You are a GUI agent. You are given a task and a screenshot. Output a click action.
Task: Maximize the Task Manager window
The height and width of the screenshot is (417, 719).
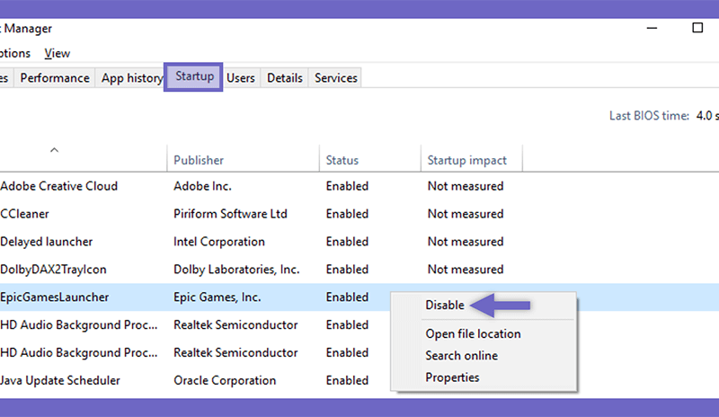[697, 28]
